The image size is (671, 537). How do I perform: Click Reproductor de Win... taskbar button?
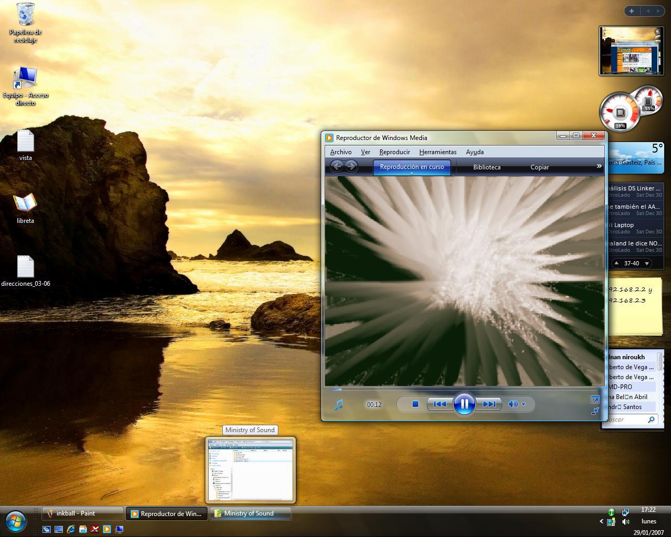coord(167,513)
